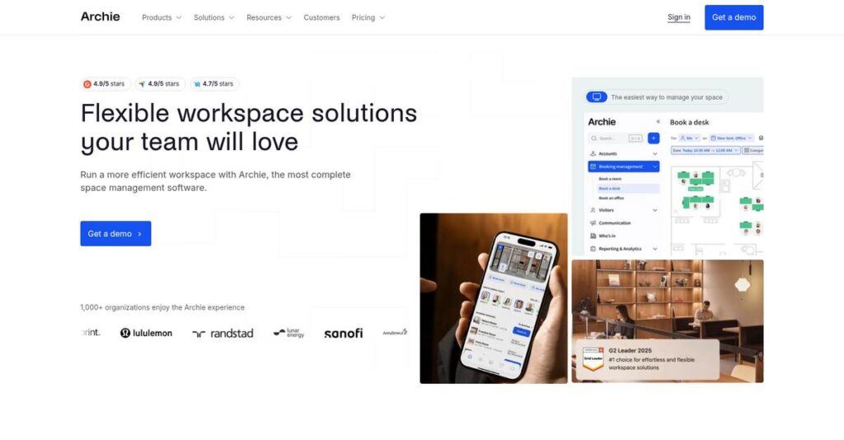The image size is (844, 440).
Task: Expand the Pricing dropdown in the navigation
Action: (x=368, y=17)
